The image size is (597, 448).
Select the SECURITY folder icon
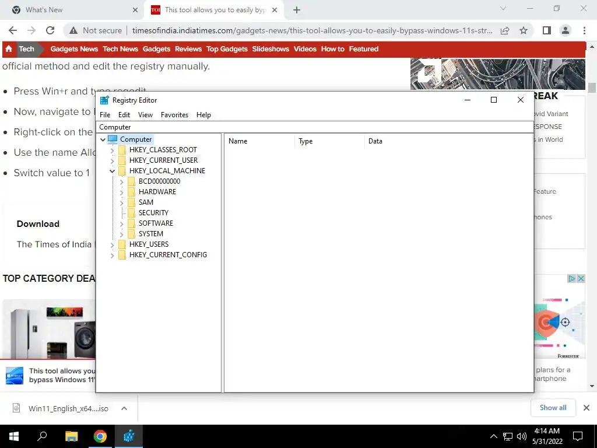(131, 212)
